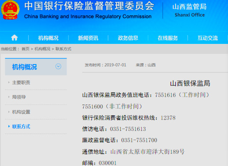Click the Shanxi Office header text
Viewport: 228px width, 166px height.
tap(190, 15)
